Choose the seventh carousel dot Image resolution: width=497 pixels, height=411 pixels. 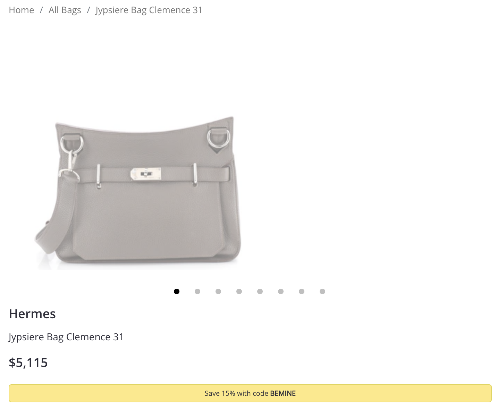pyautogui.click(x=302, y=291)
